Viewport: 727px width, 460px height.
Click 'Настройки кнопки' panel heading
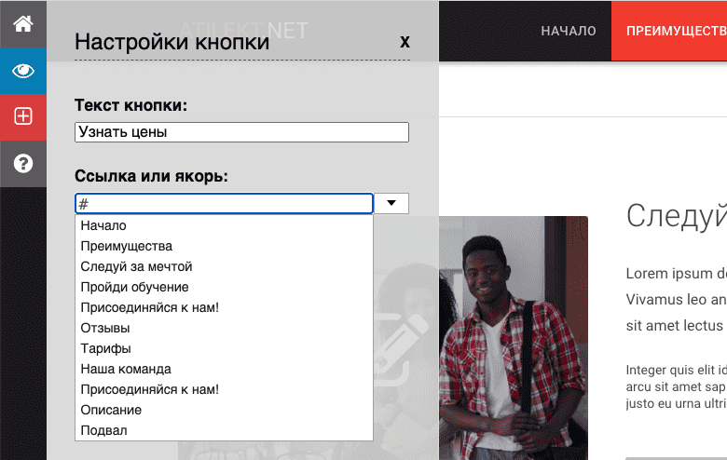click(x=172, y=42)
